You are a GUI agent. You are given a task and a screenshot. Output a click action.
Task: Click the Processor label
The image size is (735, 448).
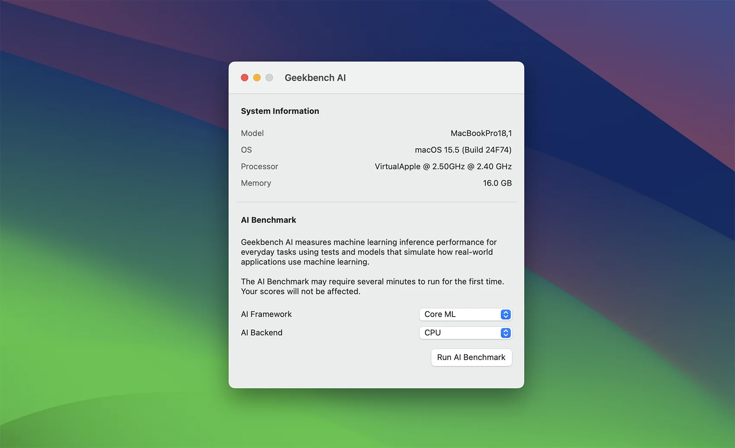point(259,166)
